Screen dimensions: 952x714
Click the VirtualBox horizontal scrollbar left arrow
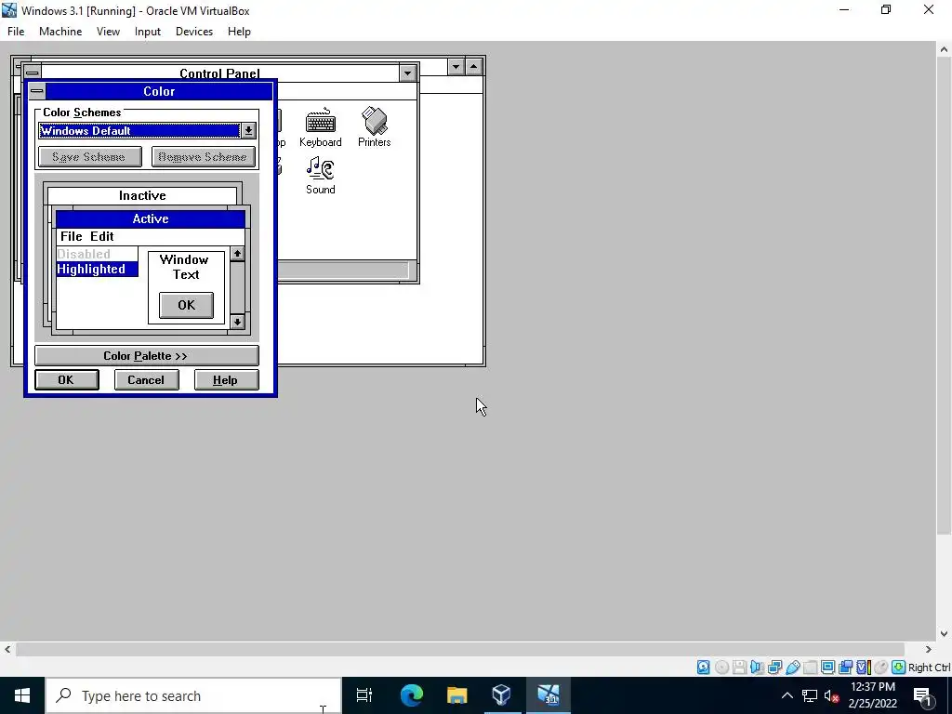(7, 649)
